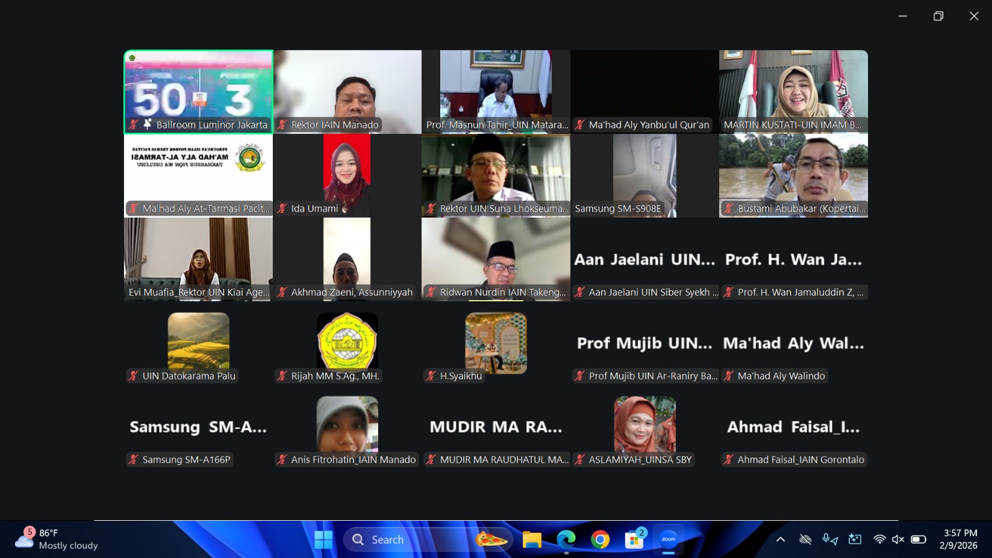Open the clock and date flyout
Image resolution: width=992 pixels, height=558 pixels.
click(959, 539)
